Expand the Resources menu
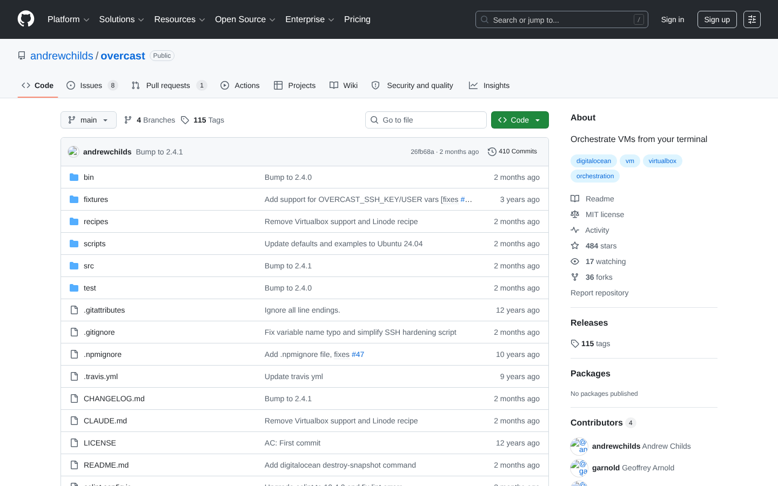The image size is (778, 486). coord(179,19)
